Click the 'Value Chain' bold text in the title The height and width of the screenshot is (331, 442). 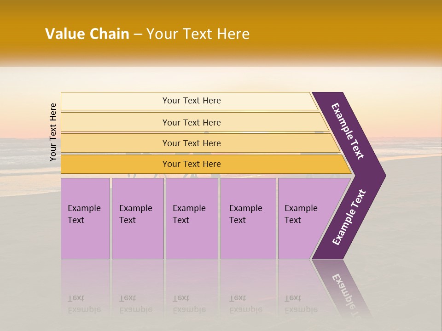click(87, 34)
